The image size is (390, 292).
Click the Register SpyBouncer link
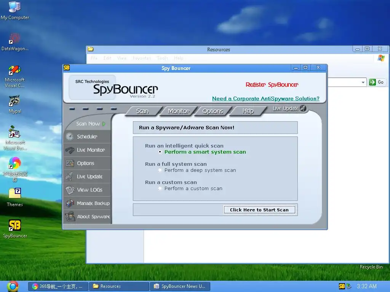pyautogui.click(x=272, y=85)
